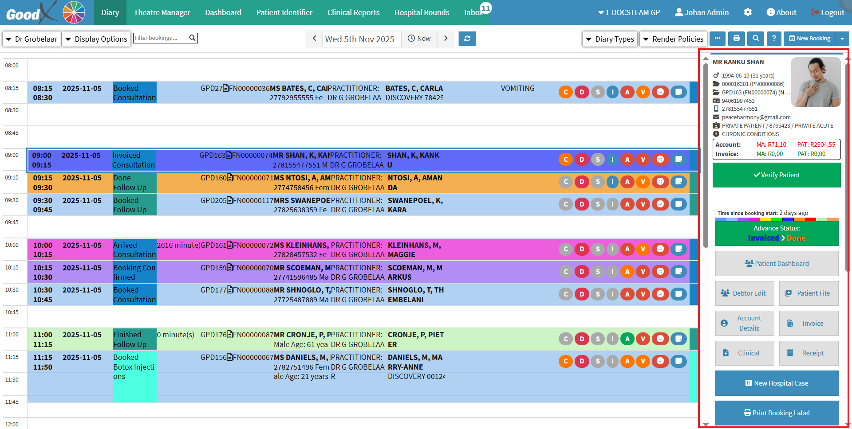Click the more options ellipsis button
The height and width of the screenshot is (429, 852).
tap(718, 39)
